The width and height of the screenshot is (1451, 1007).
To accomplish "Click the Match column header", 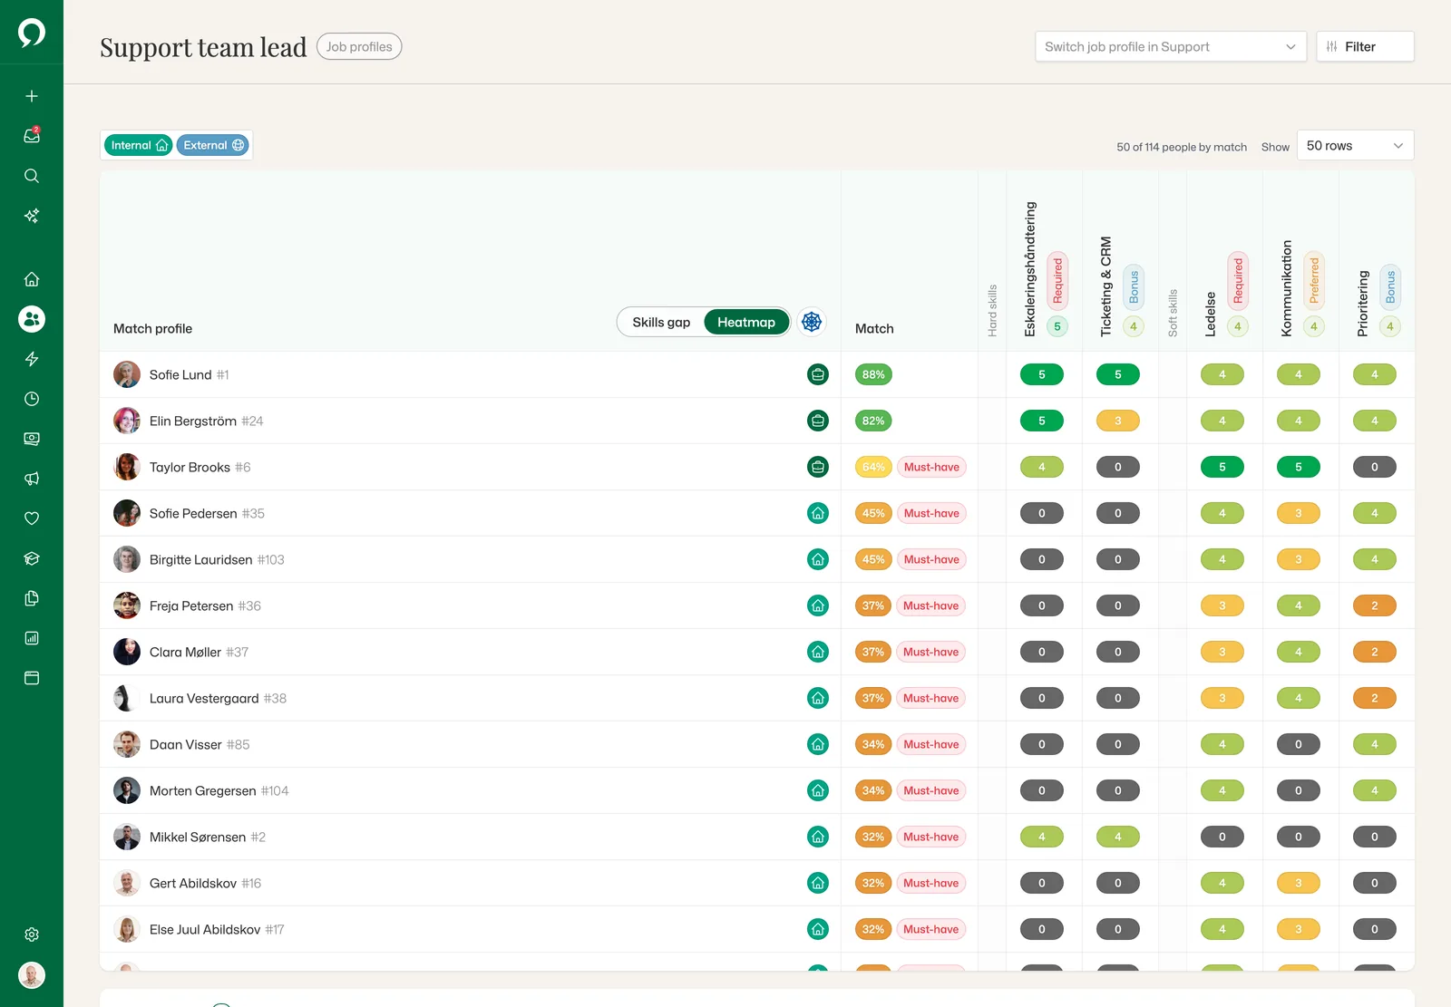I will pos(874,328).
